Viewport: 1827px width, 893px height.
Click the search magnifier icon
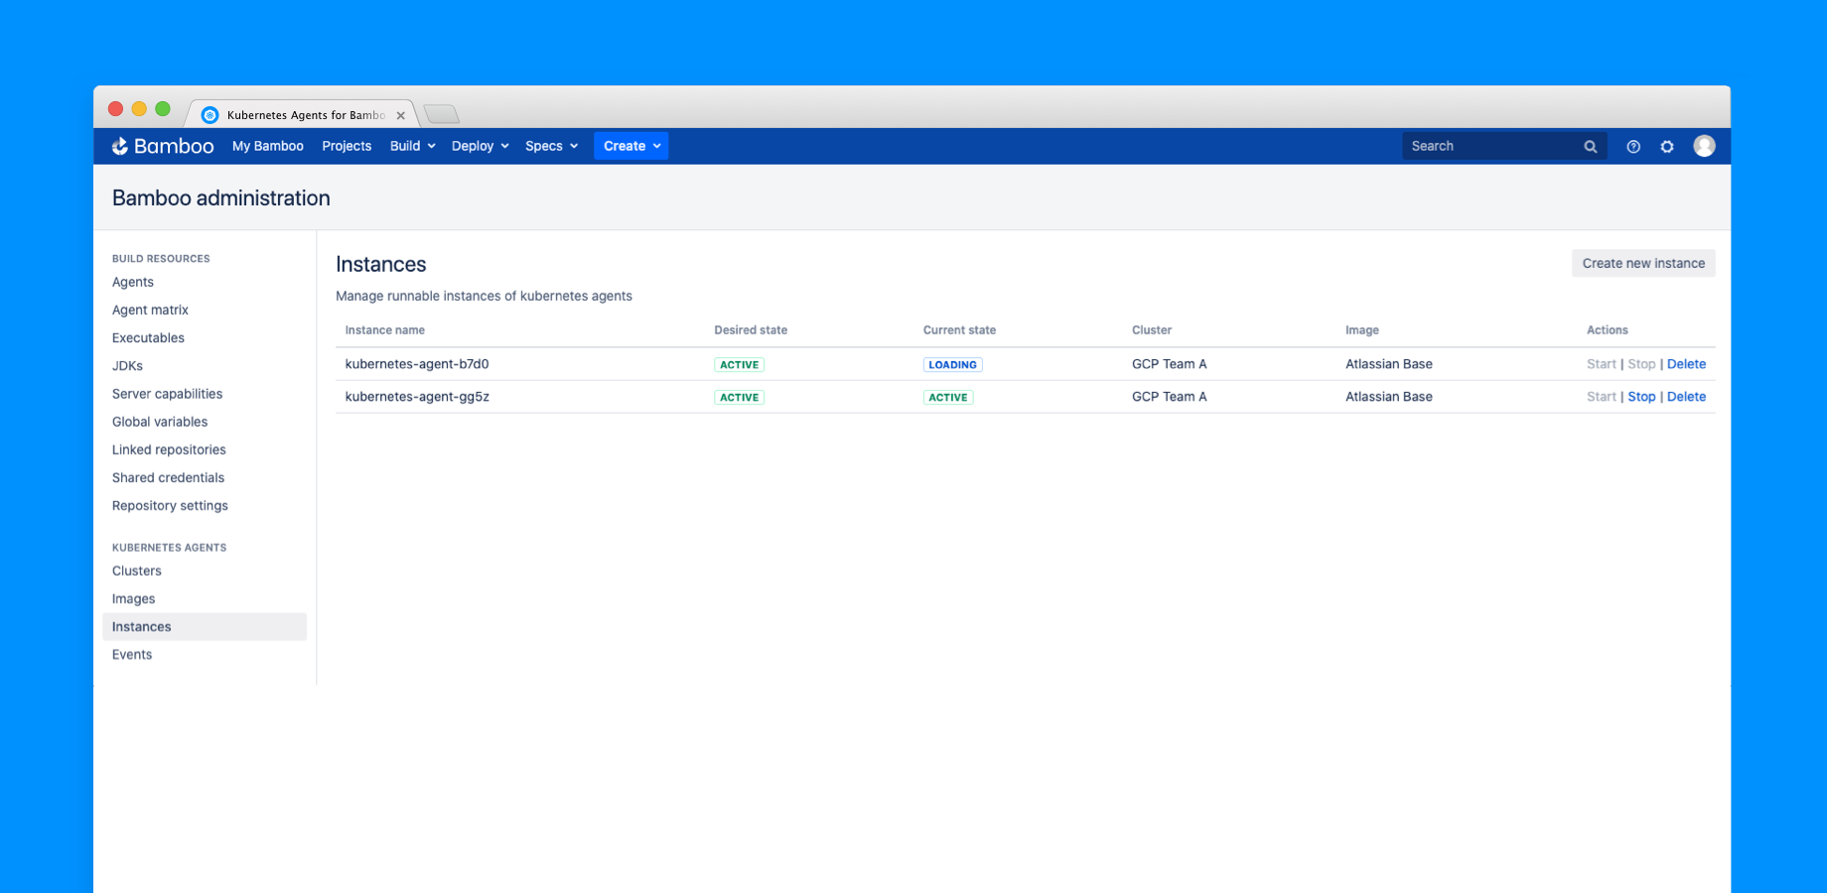[x=1591, y=146]
